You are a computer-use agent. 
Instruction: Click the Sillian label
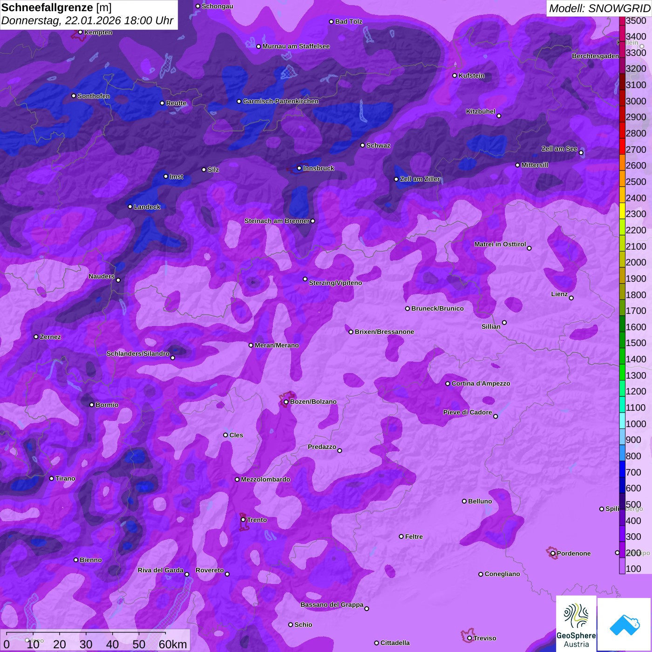pos(491,327)
